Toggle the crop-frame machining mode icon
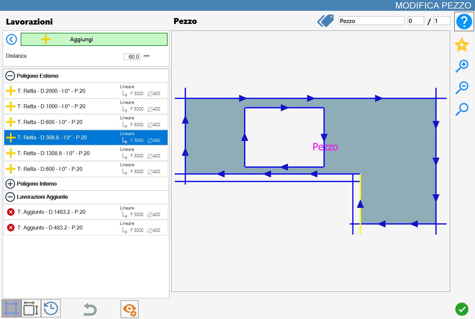475x319 pixels. (11, 309)
